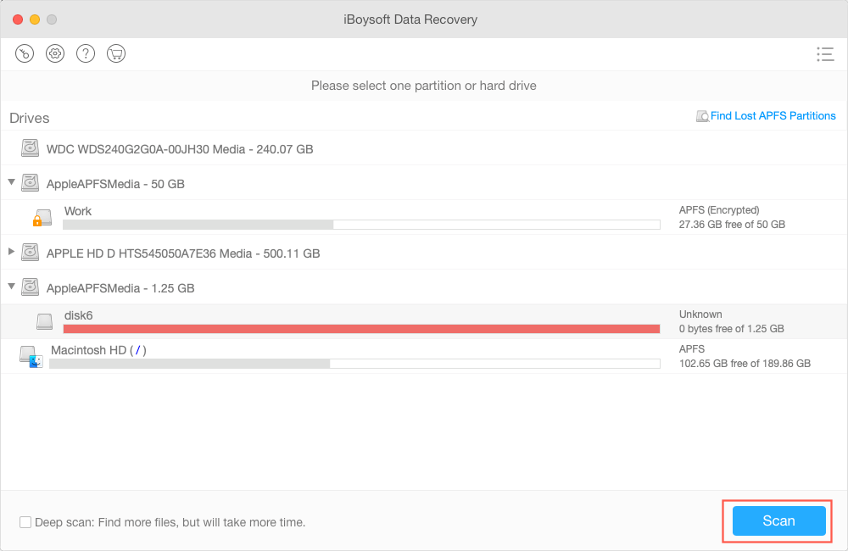Enable the Deep scan checkbox

click(25, 522)
